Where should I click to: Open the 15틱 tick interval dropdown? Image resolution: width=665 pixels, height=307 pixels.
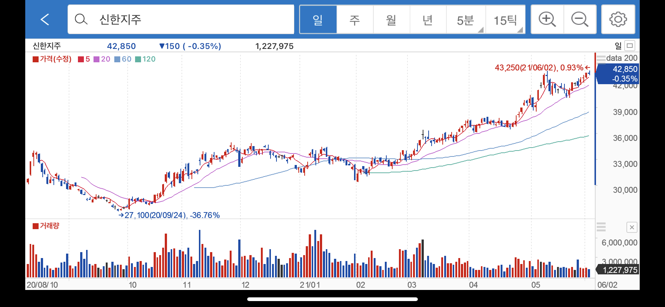[505, 19]
